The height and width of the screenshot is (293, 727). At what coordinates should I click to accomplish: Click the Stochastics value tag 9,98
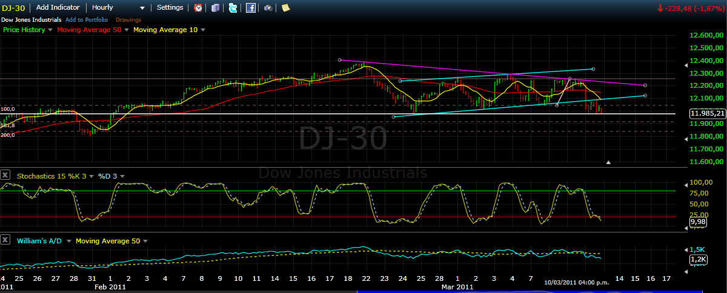click(x=698, y=222)
